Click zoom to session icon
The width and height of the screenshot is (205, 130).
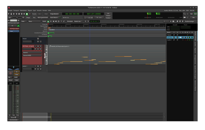(x=183, y=21)
